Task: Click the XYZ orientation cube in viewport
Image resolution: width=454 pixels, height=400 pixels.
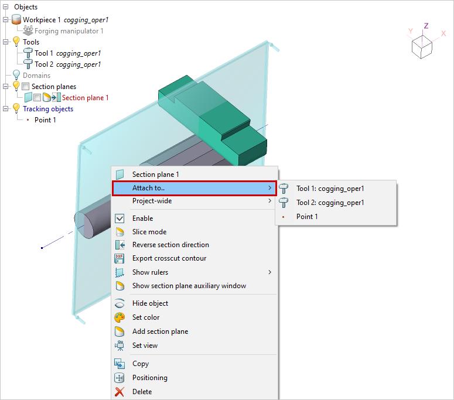Action: point(422,46)
